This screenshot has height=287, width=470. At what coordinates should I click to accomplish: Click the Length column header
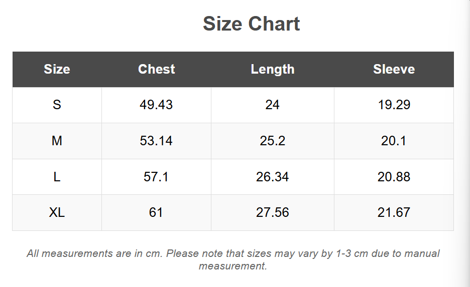pos(272,69)
